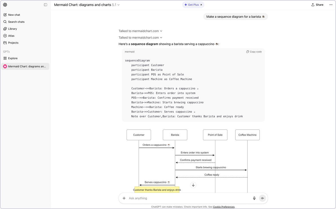Copy the mermaid code block
Screen dimensions: 336x209
[x=254, y=52]
